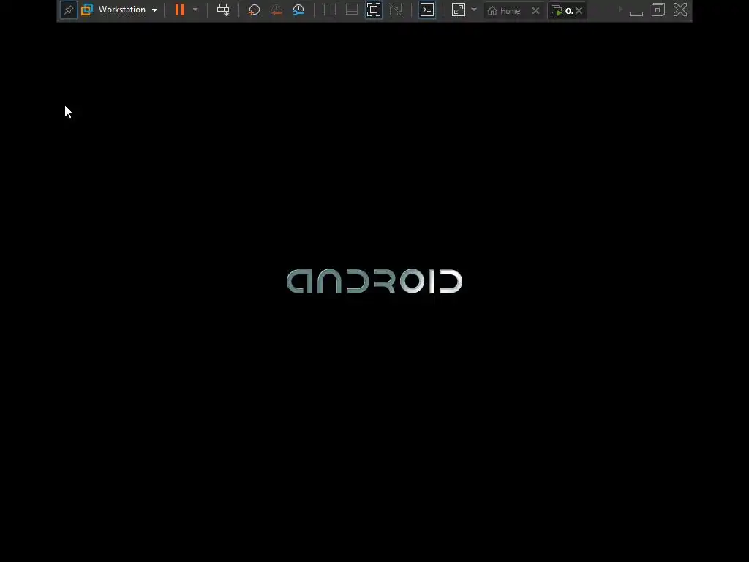This screenshot has height=562, width=749.
Task: Click the Unity mode icon
Action: click(396, 10)
